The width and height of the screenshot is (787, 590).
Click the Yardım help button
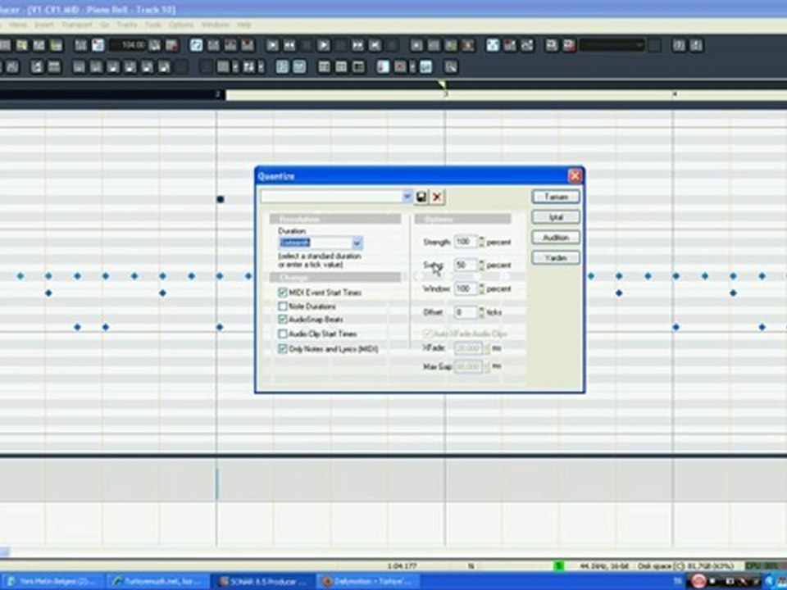556,258
